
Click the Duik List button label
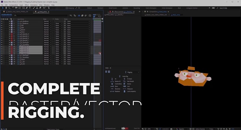[128, 86]
